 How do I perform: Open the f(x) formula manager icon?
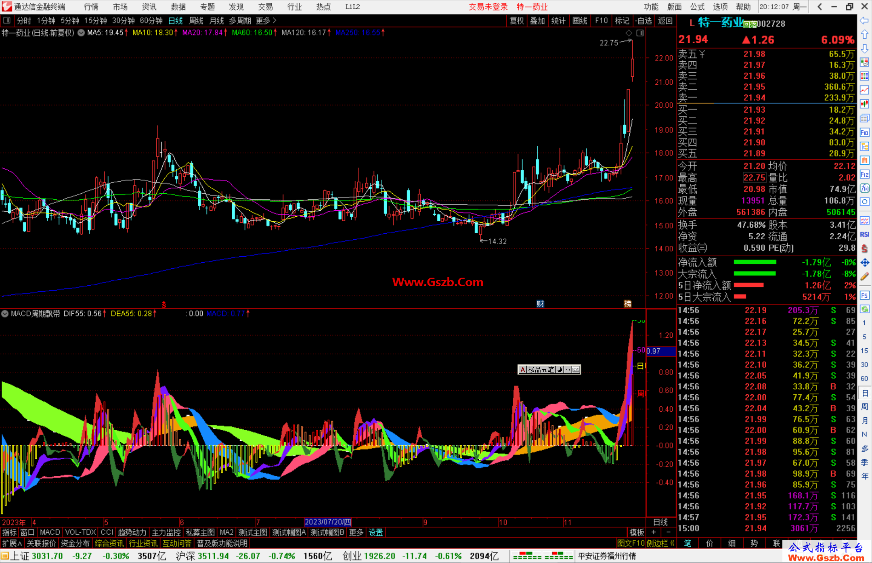(864, 188)
